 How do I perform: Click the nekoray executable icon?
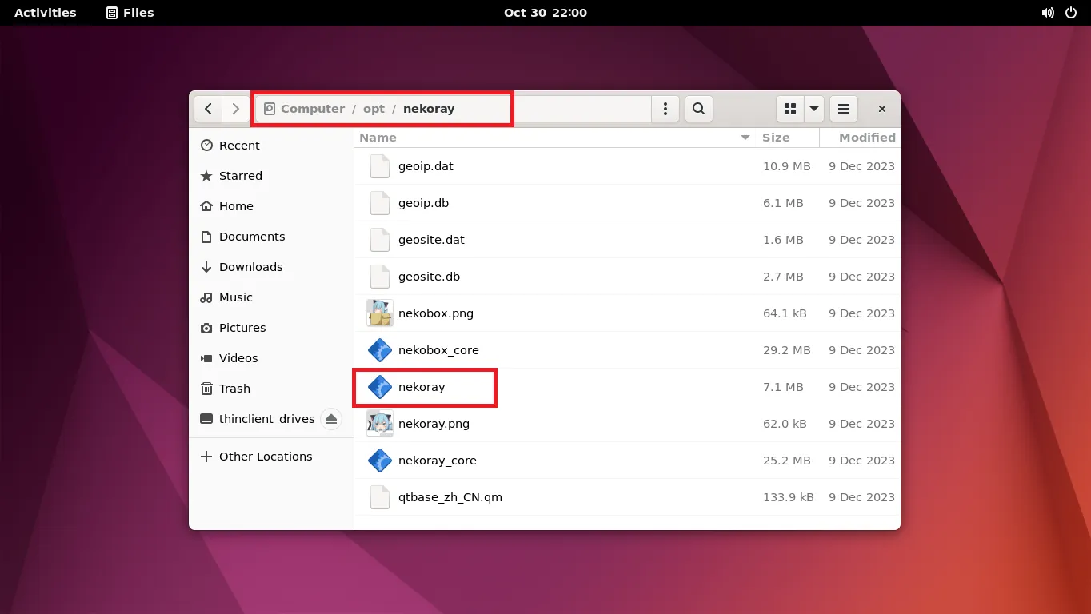click(380, 387)
